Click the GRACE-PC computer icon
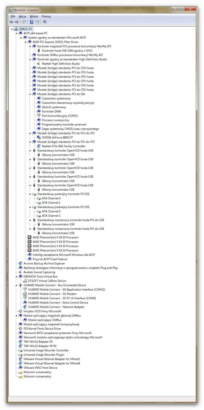The width and height of the screenshot is (204, 410). (x=16, y=29)
